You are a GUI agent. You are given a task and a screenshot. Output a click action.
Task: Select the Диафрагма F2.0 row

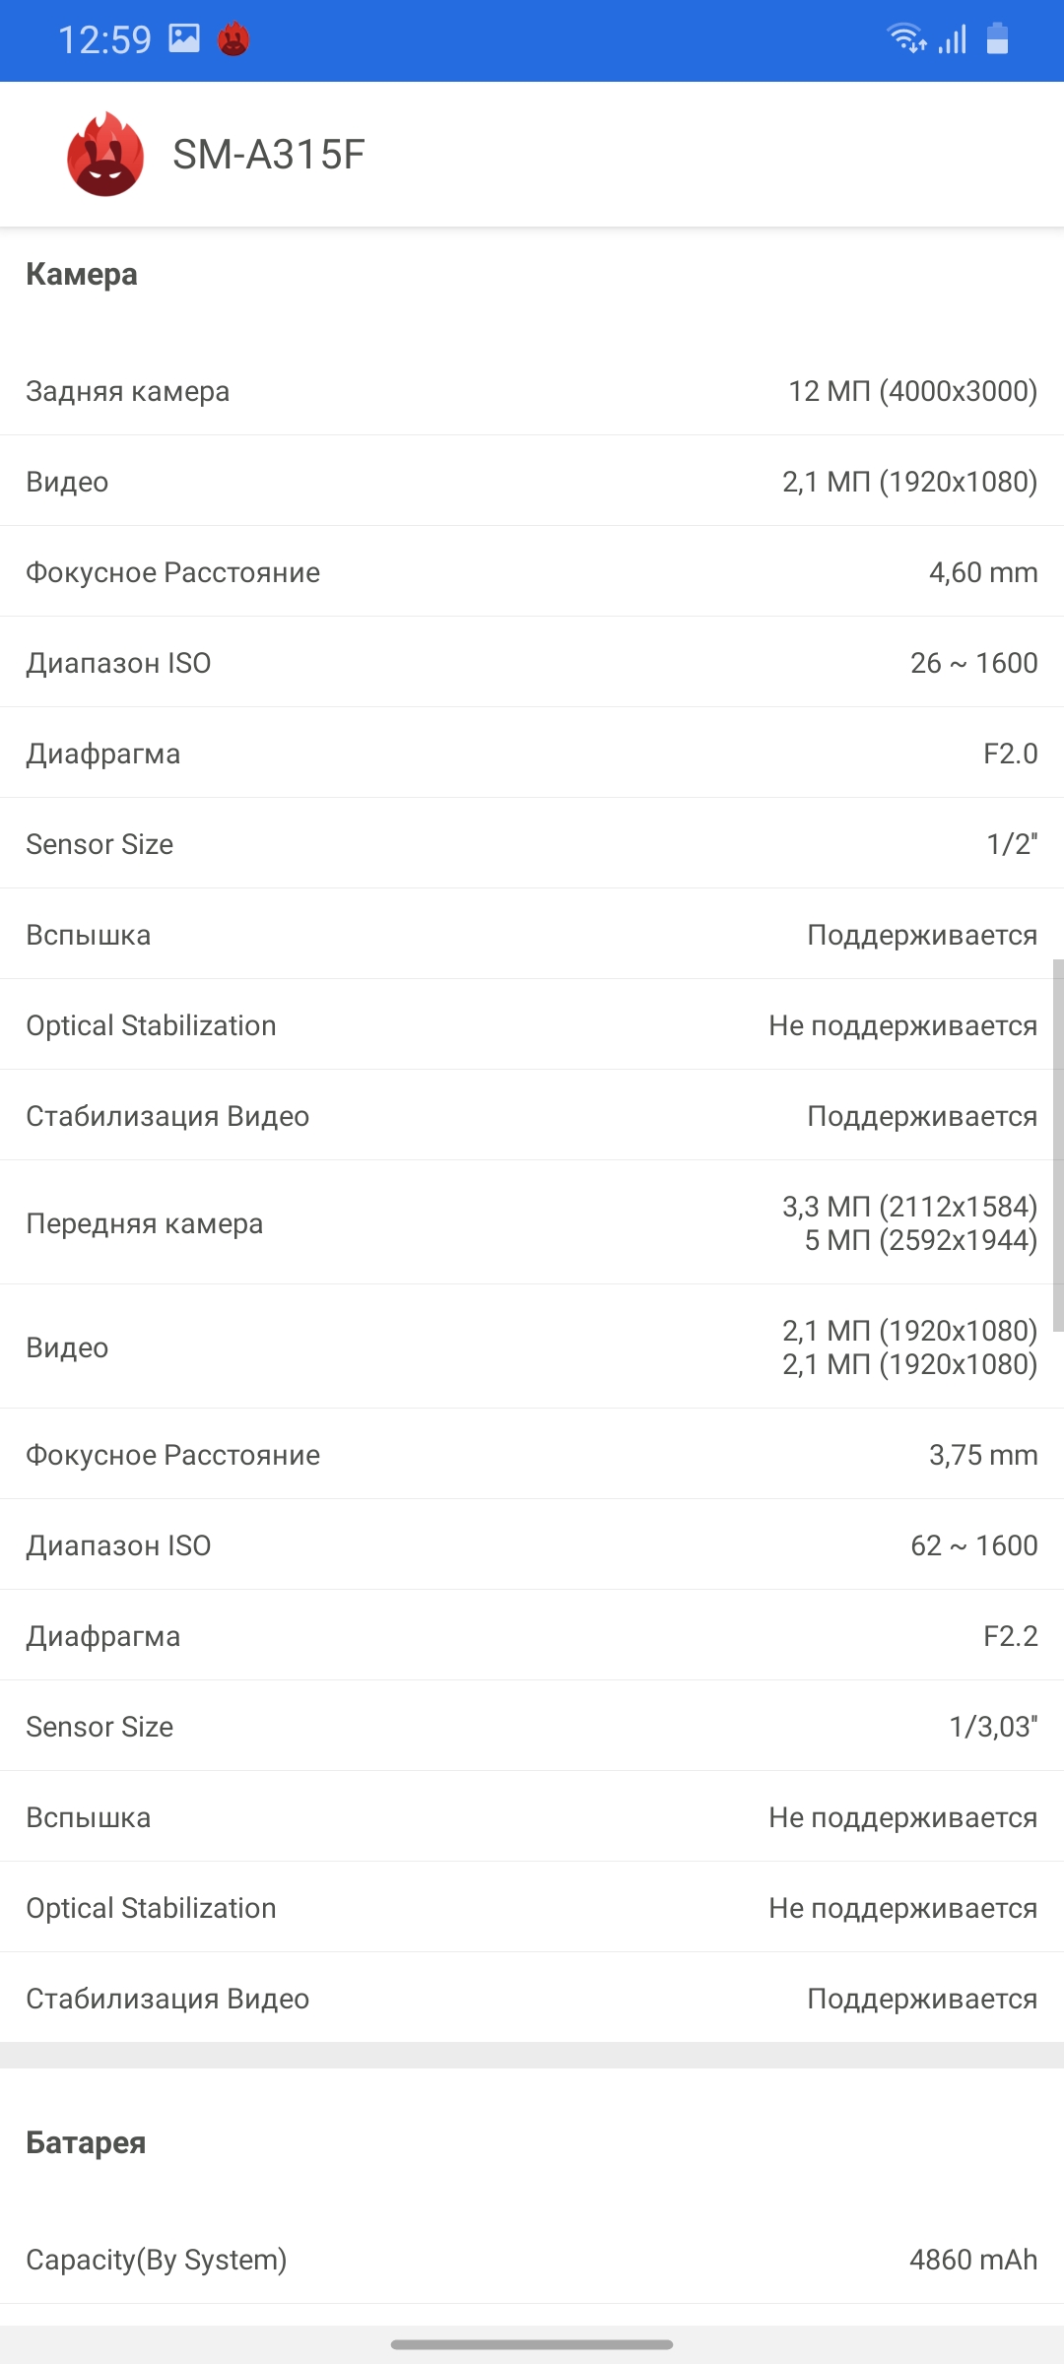click(532, 754)
